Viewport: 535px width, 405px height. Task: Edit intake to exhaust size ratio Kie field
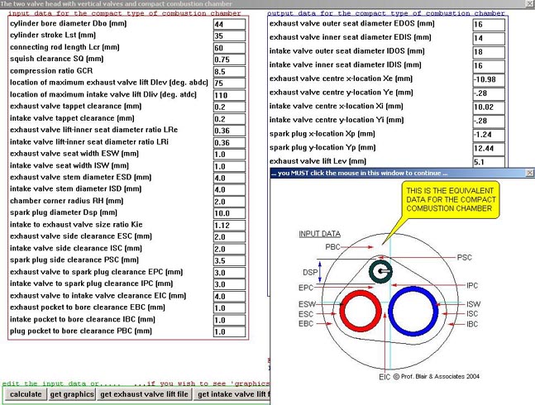coord(229,225)
